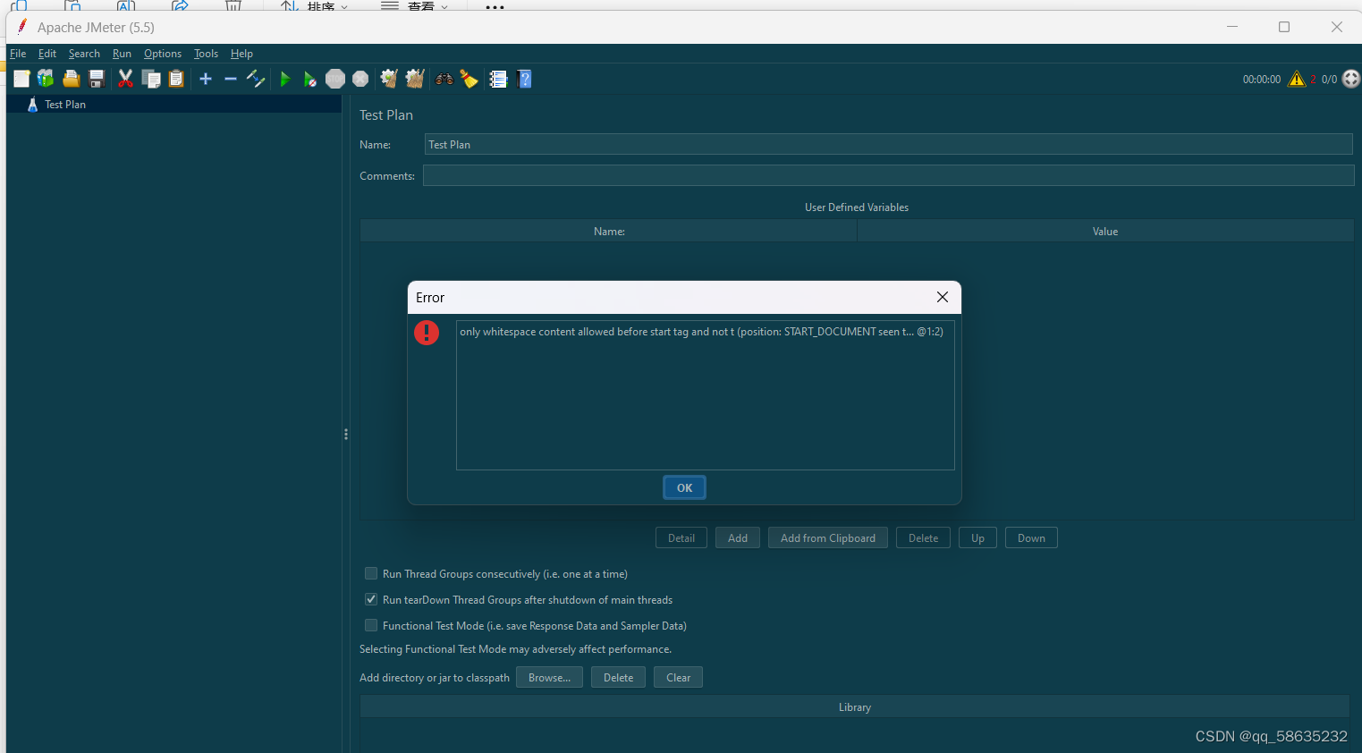Screen dimensions: 1362x753
Task: Click the error message text area
Action: (x=706, y=395)
